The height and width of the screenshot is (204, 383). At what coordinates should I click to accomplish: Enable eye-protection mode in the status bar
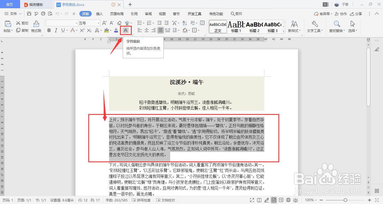tap(295, 200)
